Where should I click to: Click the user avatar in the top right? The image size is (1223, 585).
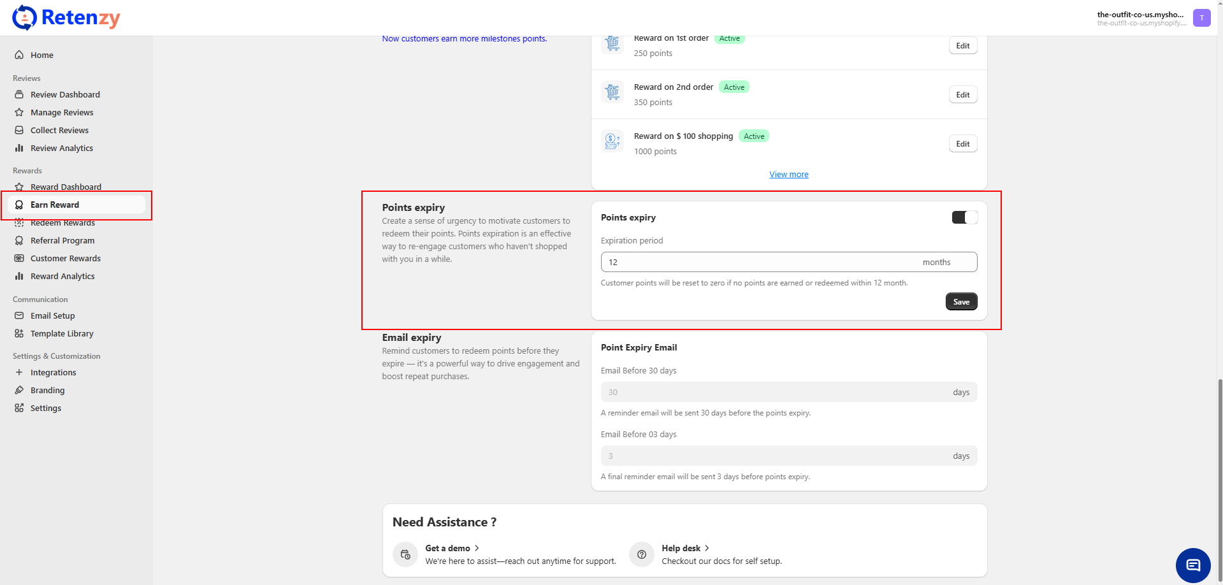[x=1201, y=18]
